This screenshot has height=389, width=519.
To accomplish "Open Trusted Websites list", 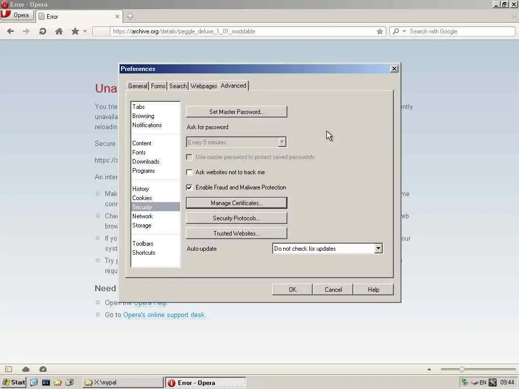I will coord(237,233).
